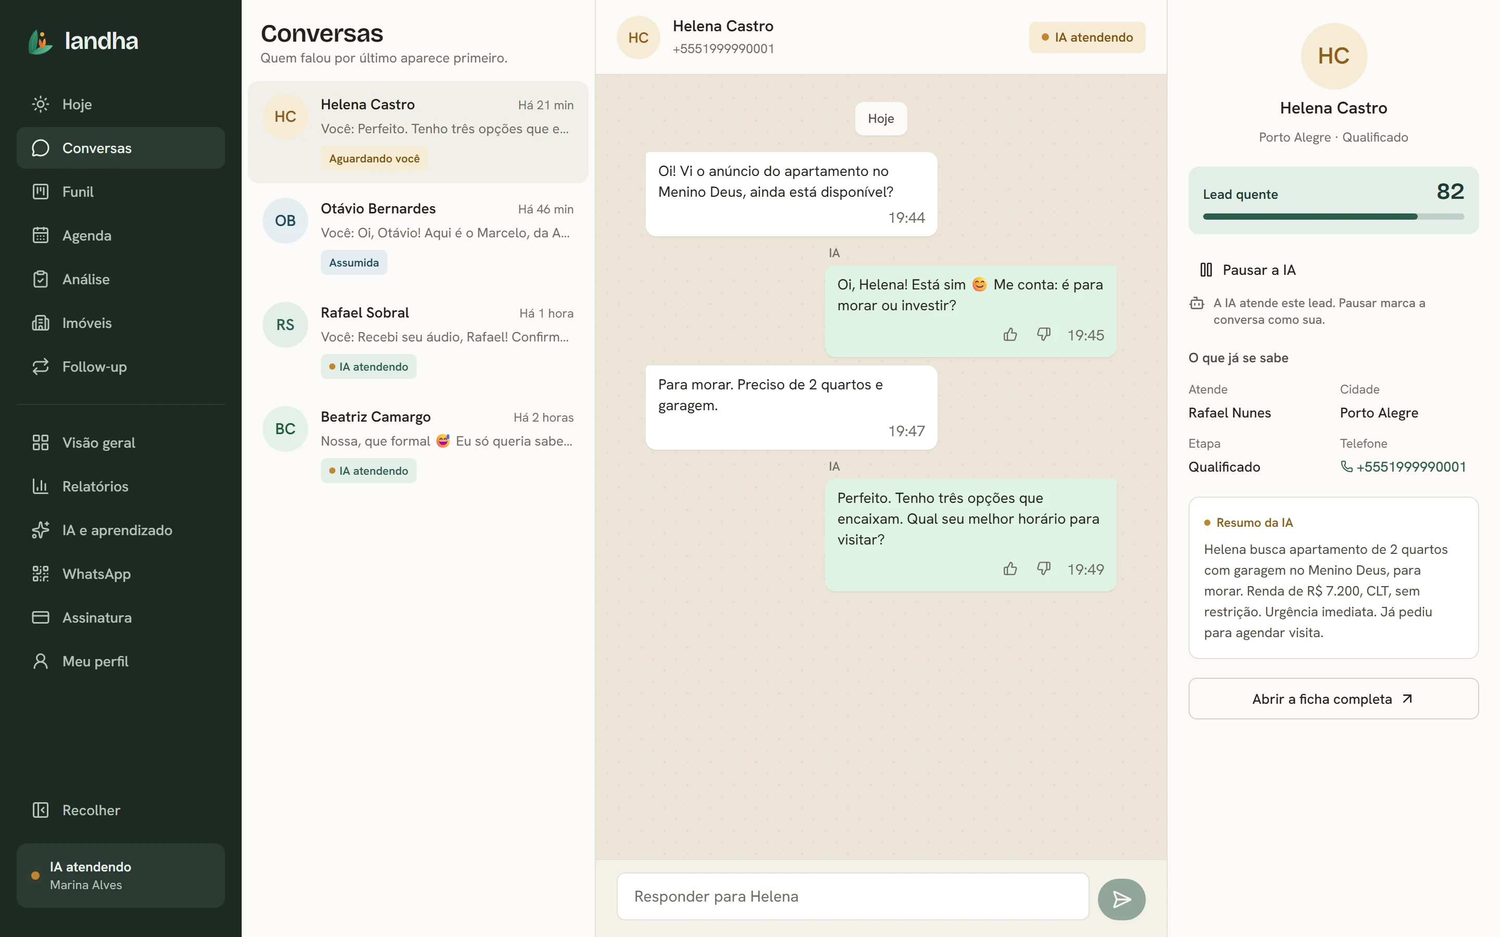Viewport: 1500px width, 937px height.
Task: Click the large HC avatar in profile panel
Action: [1333, 56]
